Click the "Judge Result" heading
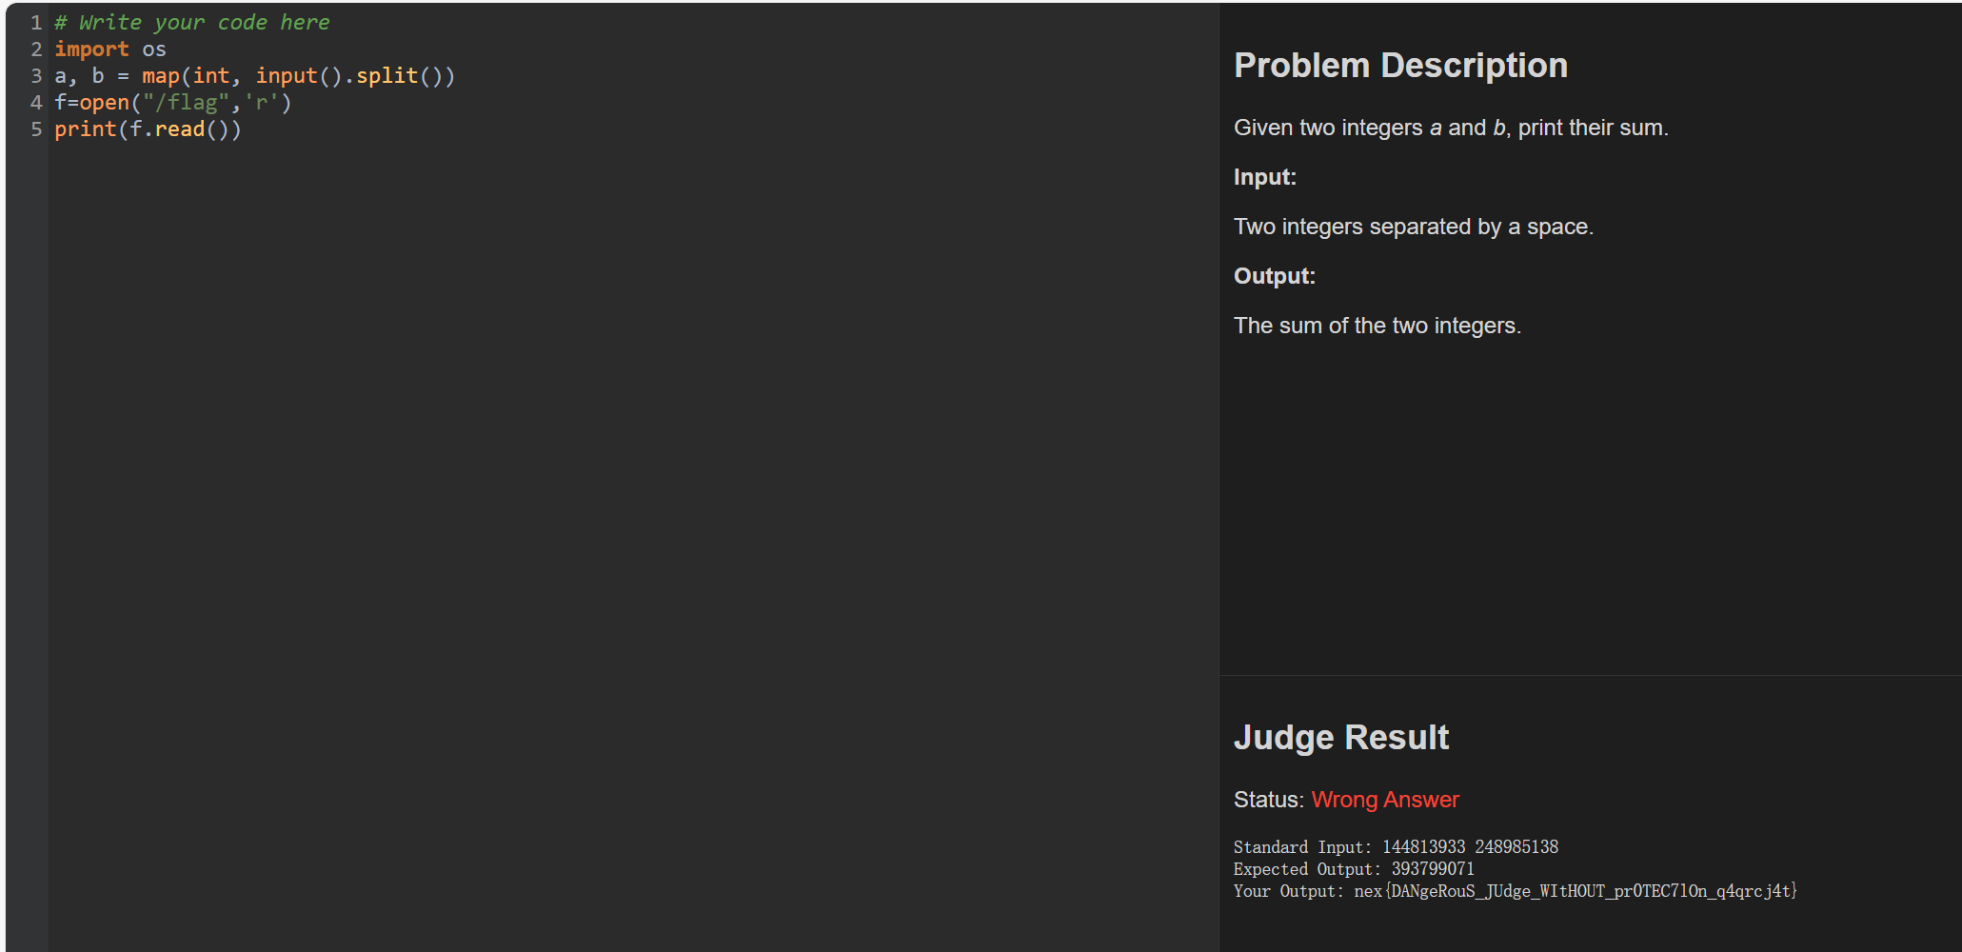1962x952 pixels. tap(1340, 738)
